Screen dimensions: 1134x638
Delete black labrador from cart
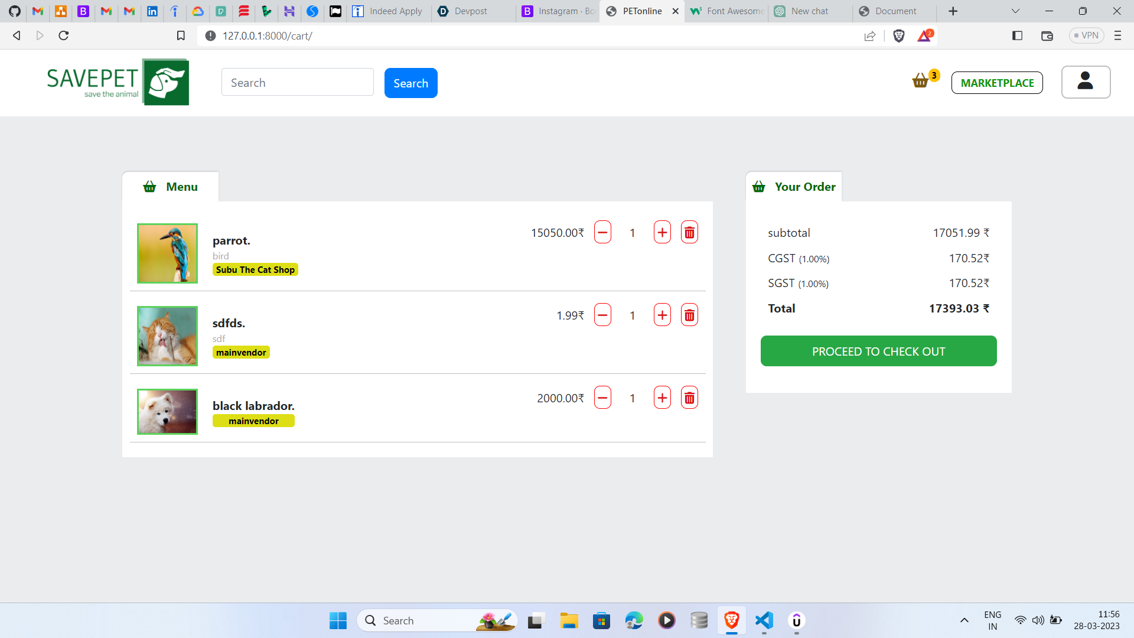[689, 398]
